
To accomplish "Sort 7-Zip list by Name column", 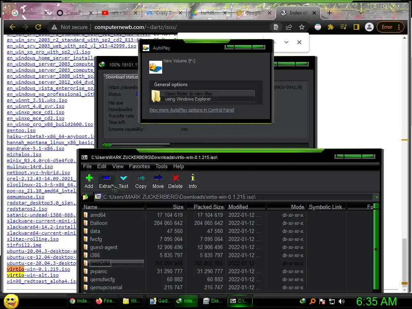I will click(x=113, y=207).
